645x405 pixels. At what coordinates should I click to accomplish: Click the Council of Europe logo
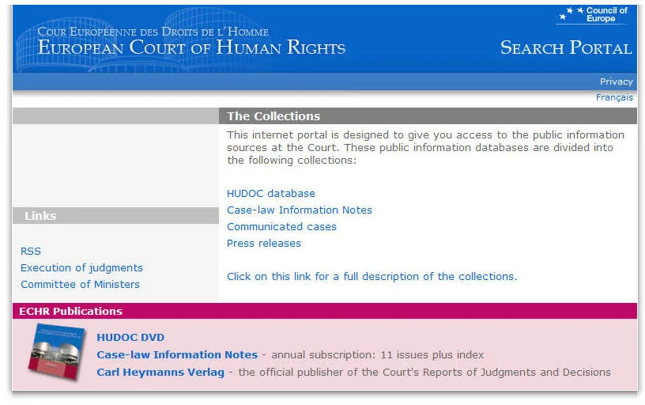[x=594, y=15]
